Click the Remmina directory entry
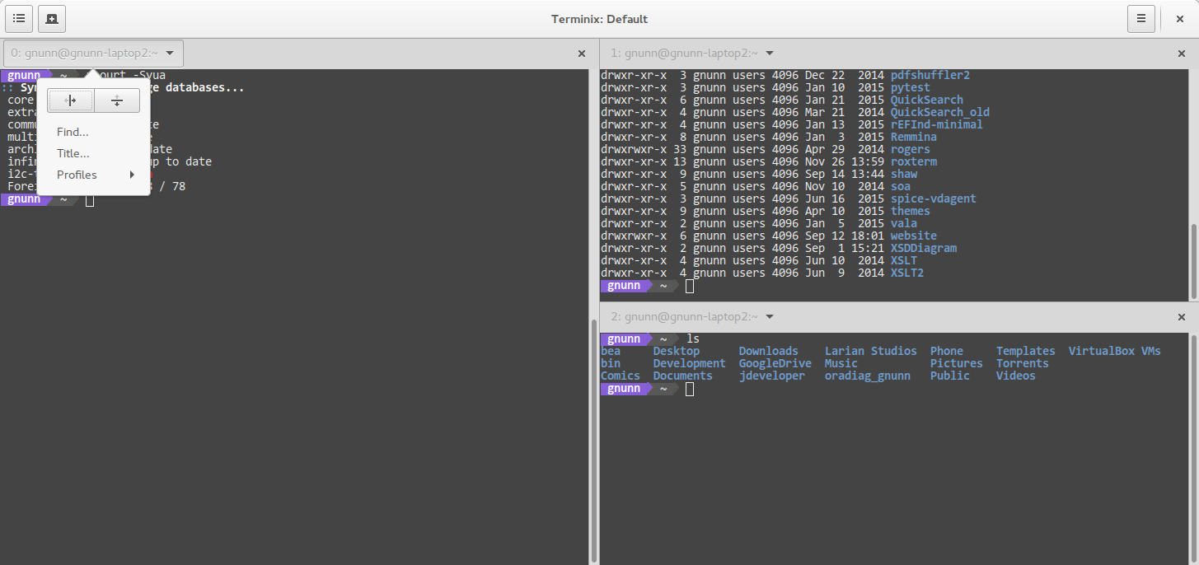 (914, 137)
